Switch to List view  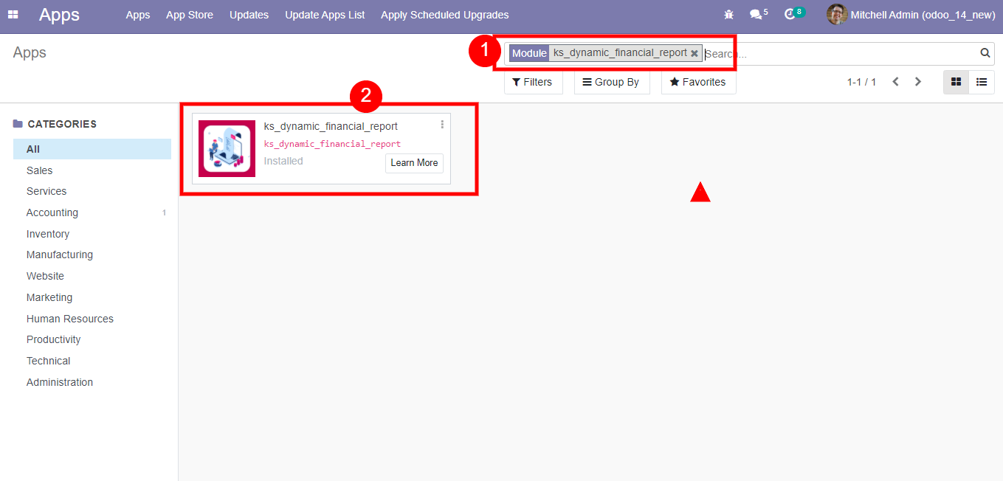coord(982,82)
